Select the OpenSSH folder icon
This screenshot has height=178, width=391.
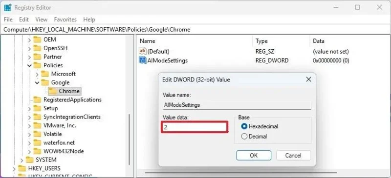37,48
